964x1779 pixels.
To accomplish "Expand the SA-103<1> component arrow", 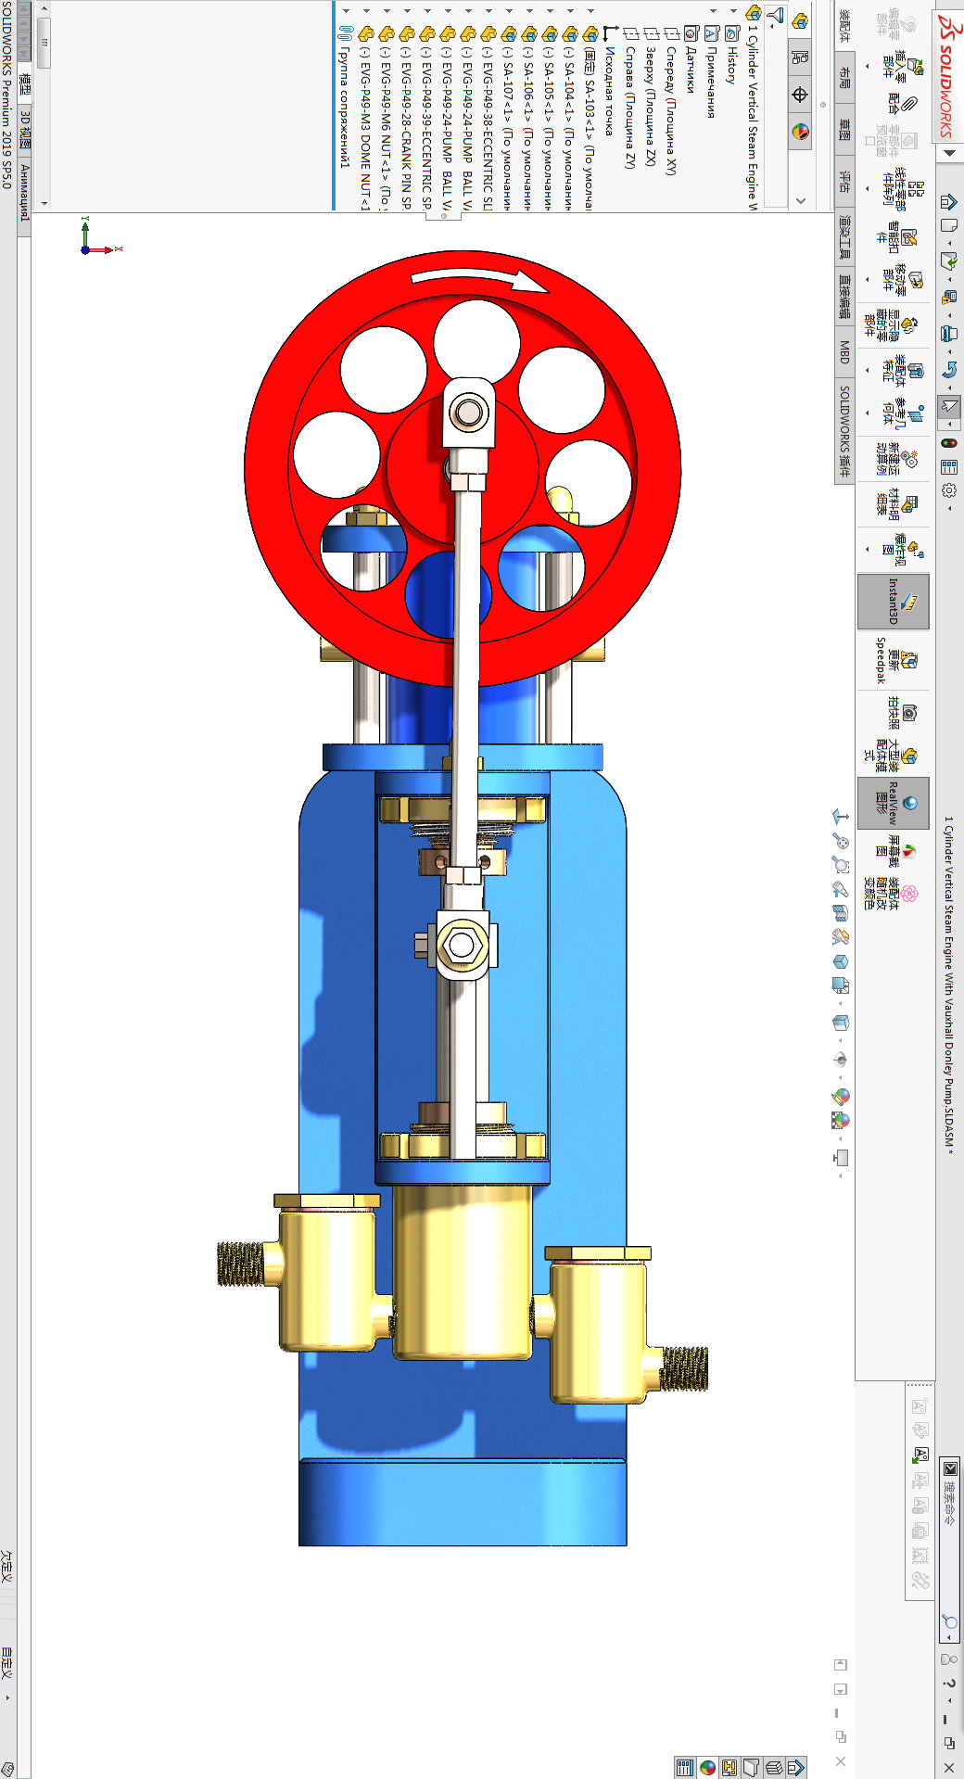I will pos(591,12).
